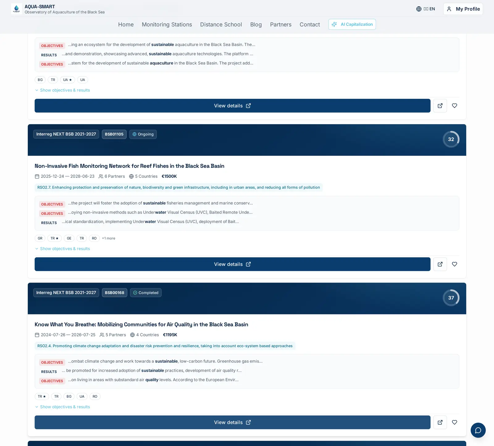Click the €1500K budget value

click(x=169, y=176)
